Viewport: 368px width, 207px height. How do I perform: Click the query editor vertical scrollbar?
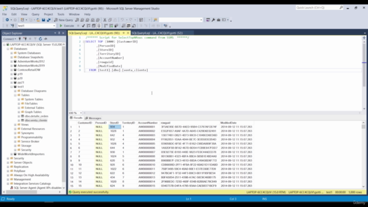pyautogui.click(x=364, y=75)
